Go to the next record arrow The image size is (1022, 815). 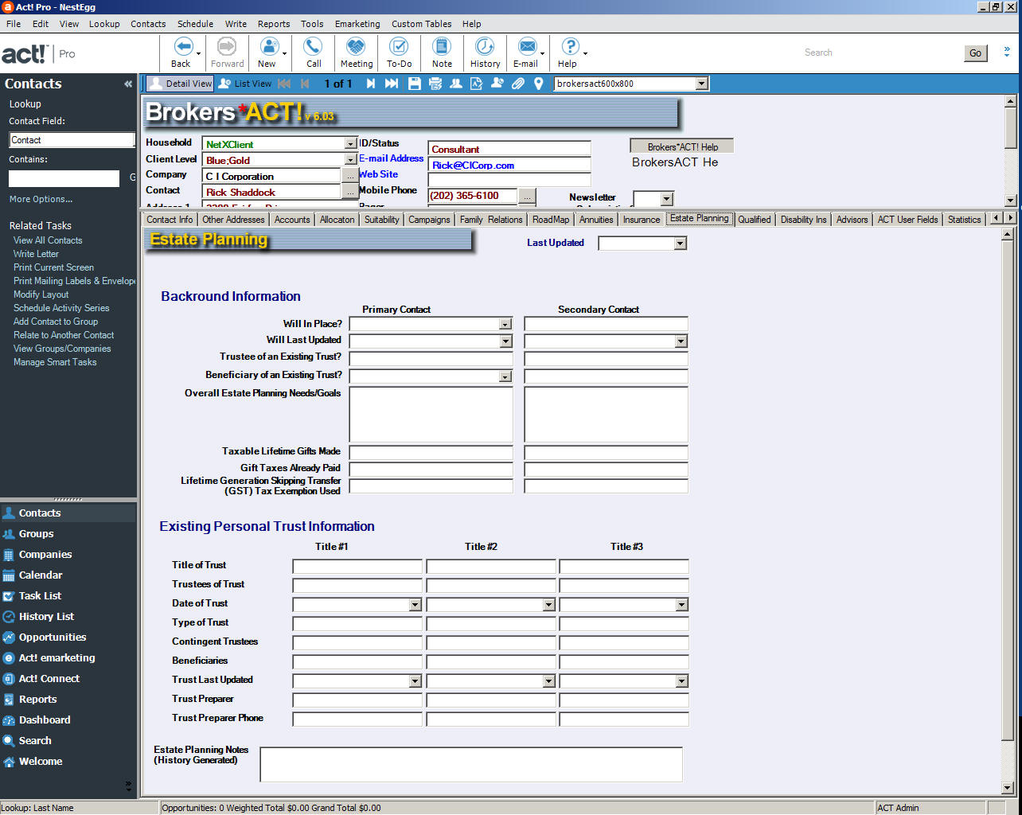point(371,84)
